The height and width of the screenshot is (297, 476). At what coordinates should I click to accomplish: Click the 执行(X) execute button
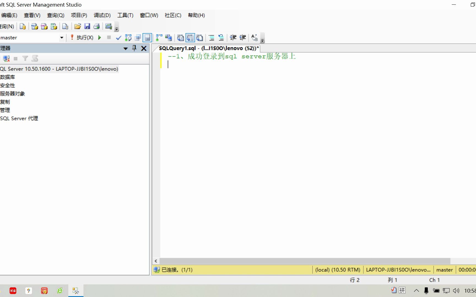[82, 37]
